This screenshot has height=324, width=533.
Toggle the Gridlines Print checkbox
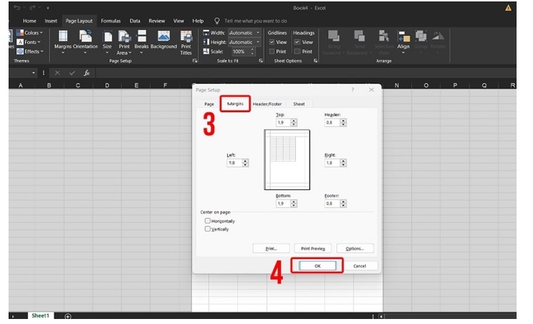pos(272,51)
